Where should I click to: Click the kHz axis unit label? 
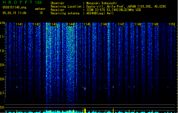(3, 23)
